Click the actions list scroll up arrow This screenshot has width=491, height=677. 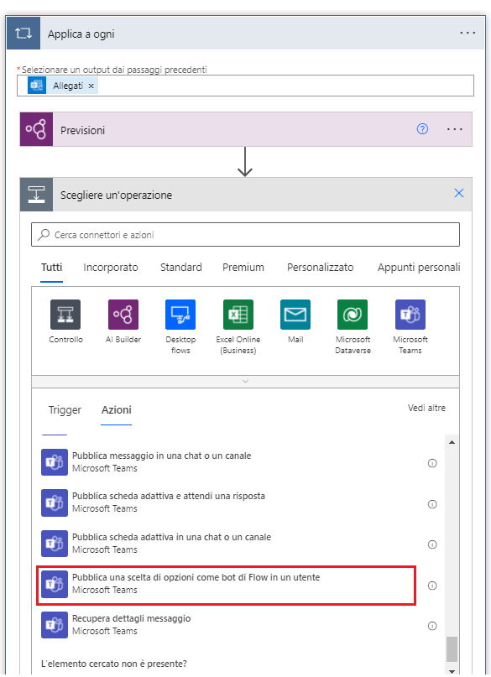tap(452, 442)
